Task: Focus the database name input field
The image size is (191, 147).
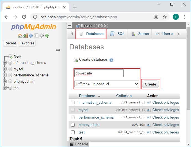Action: pyautogui.click(x=99, y=73)
